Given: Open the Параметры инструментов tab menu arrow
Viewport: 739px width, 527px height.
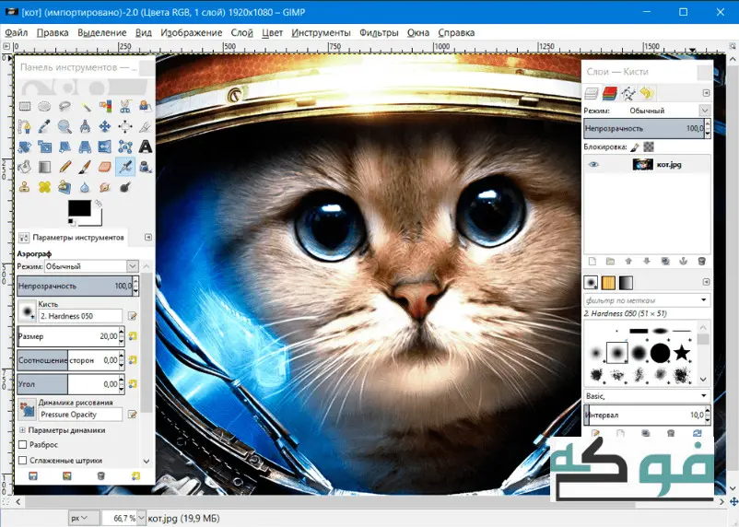Looking at the screenshot, I should [x=148, y=237].
